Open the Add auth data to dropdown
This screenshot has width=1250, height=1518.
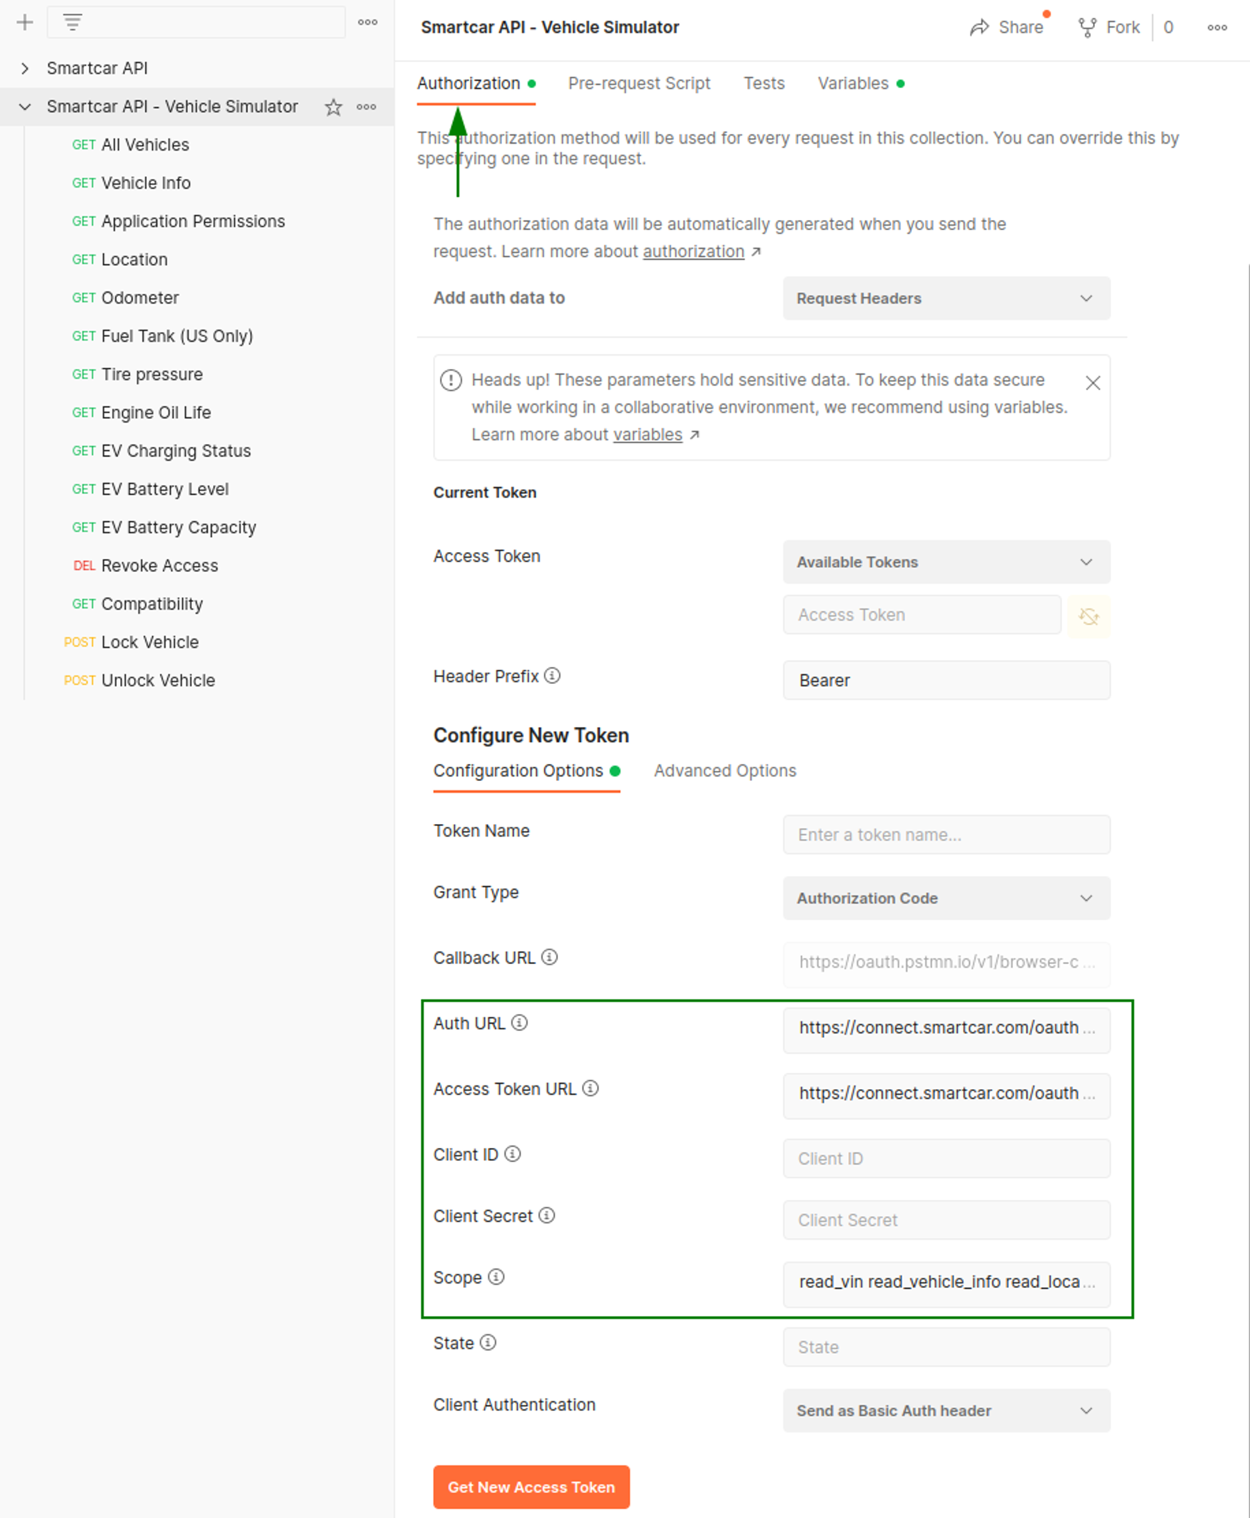click(x=946, y=298)
